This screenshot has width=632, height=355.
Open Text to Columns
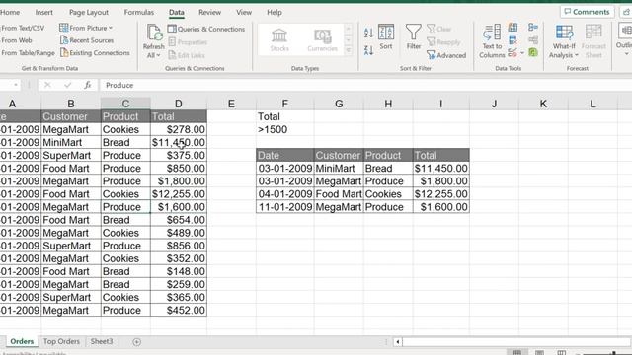click(492, 41)
